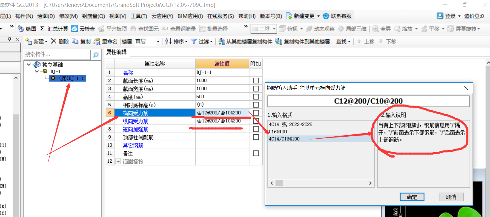This screenshot has width=490, height=217.
Task: Open the 登录 dropdown arrow
Action: coord(459,16)
